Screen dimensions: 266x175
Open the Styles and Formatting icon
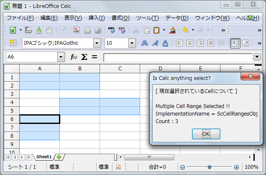(13, 43)
